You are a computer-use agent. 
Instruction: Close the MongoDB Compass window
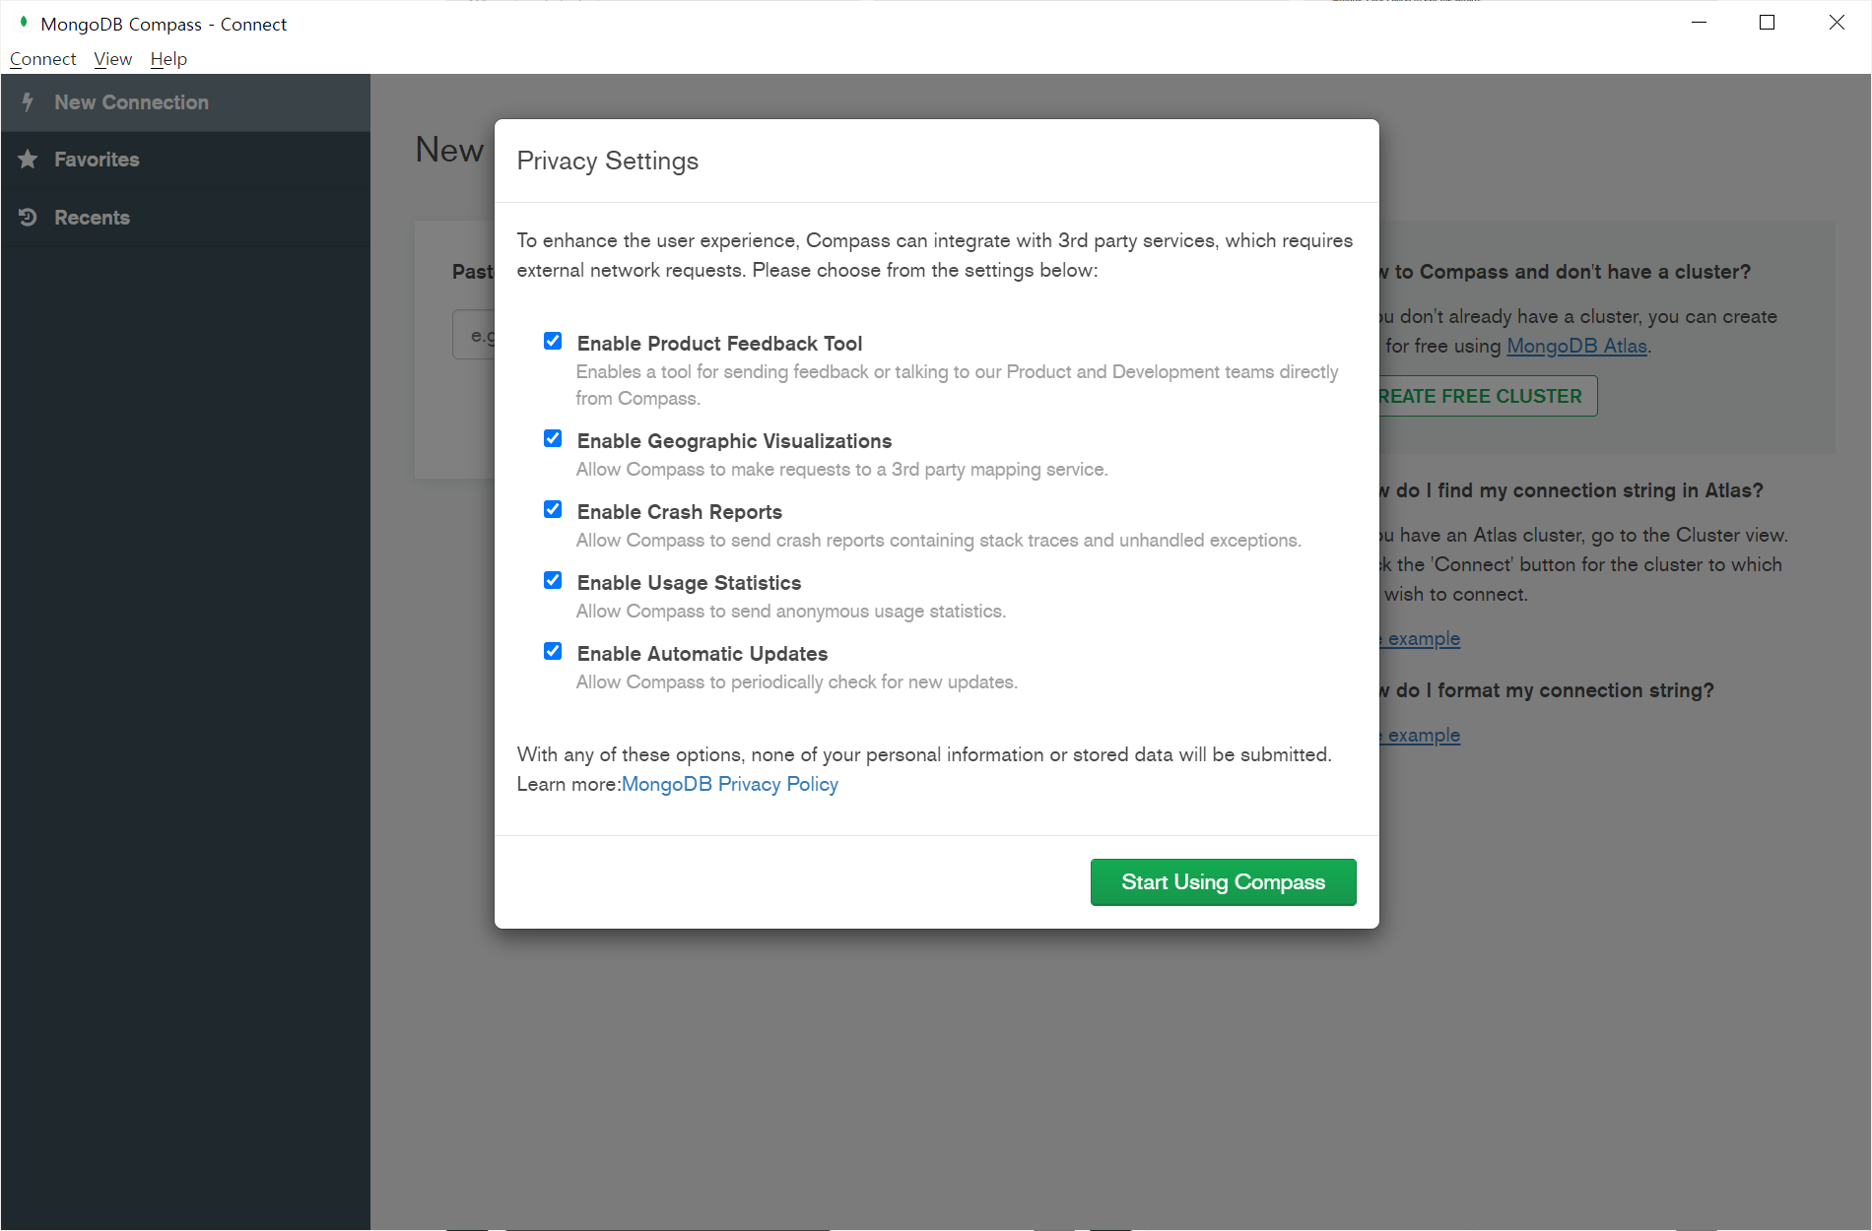[x=1837, y=23]
